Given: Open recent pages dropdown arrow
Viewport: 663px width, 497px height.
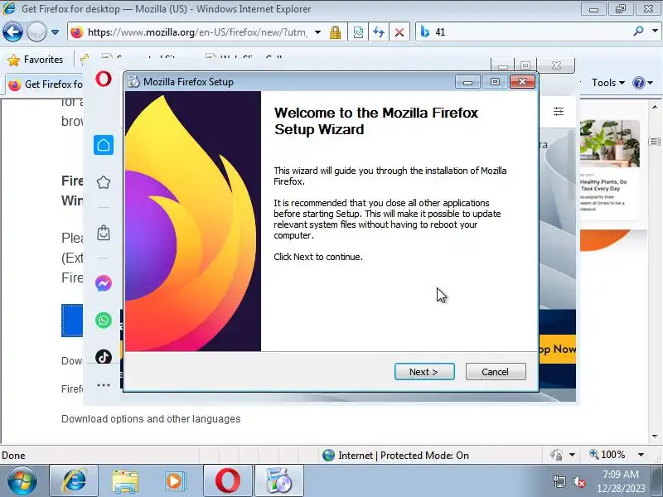Looking at the screenshot, I should tap(55, 32).
